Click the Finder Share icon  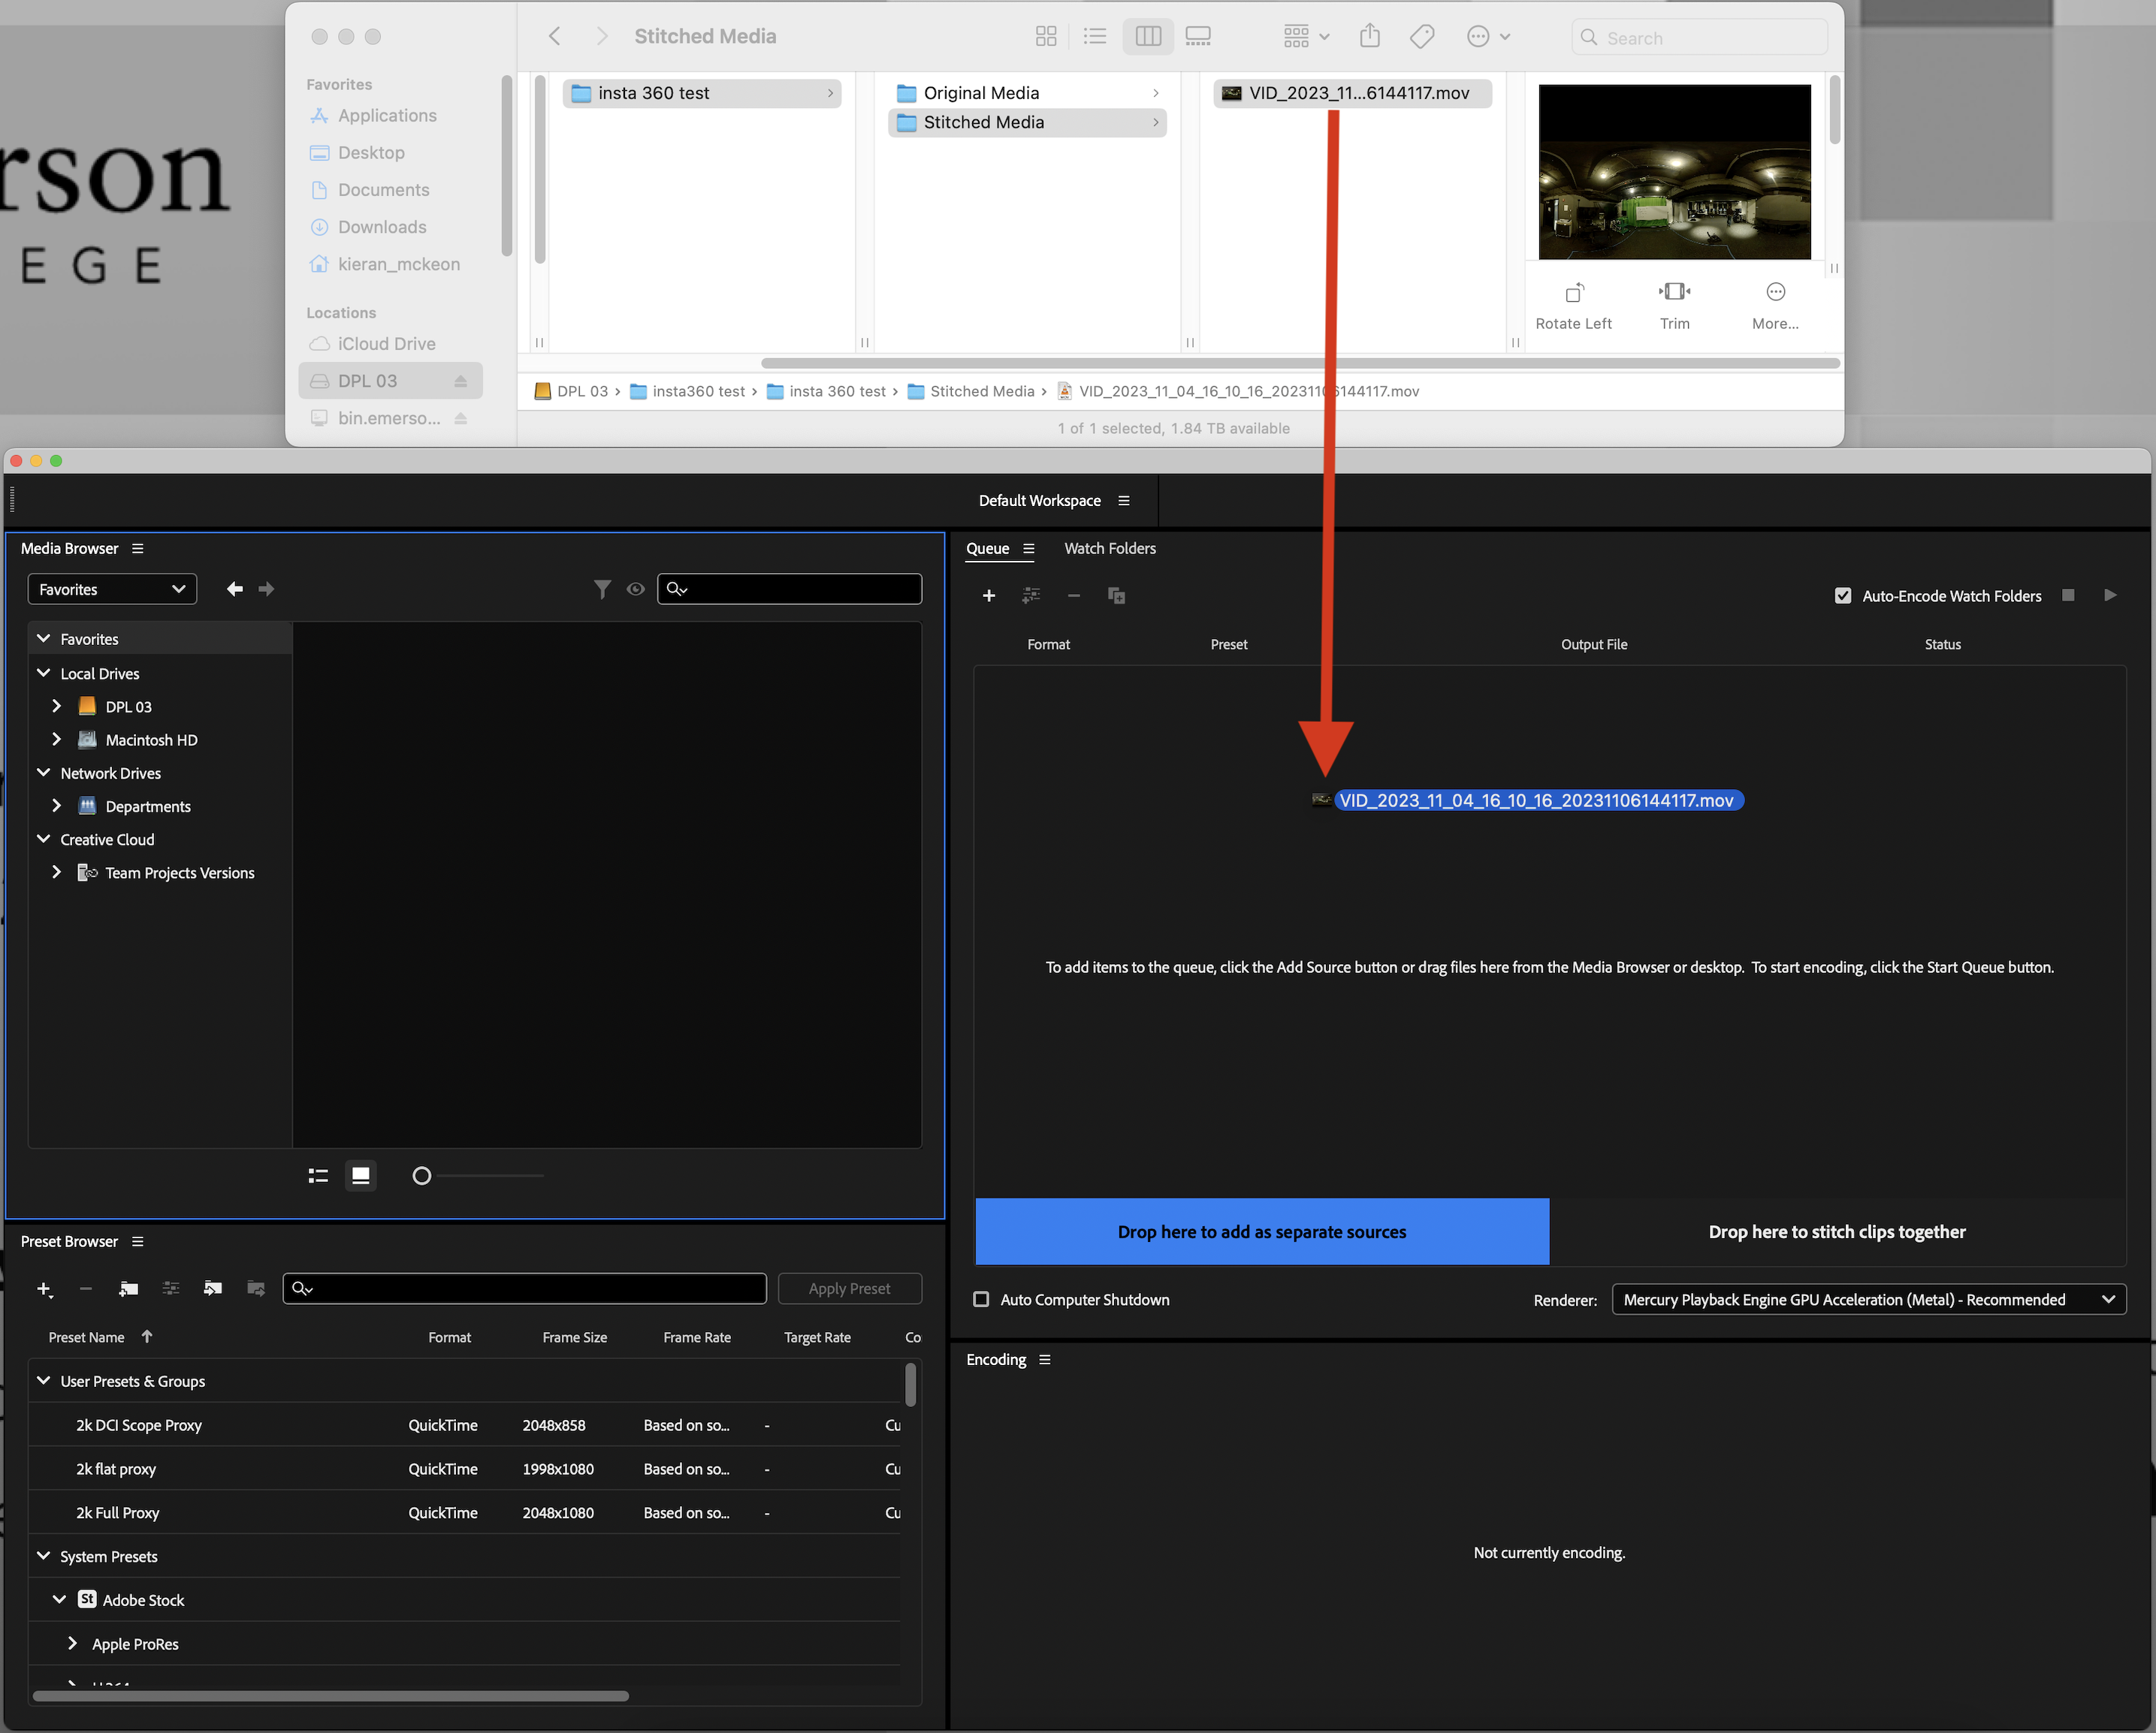point(1370,37)
